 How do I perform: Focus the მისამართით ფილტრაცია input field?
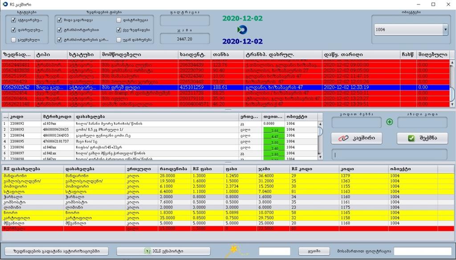[422, 251]
